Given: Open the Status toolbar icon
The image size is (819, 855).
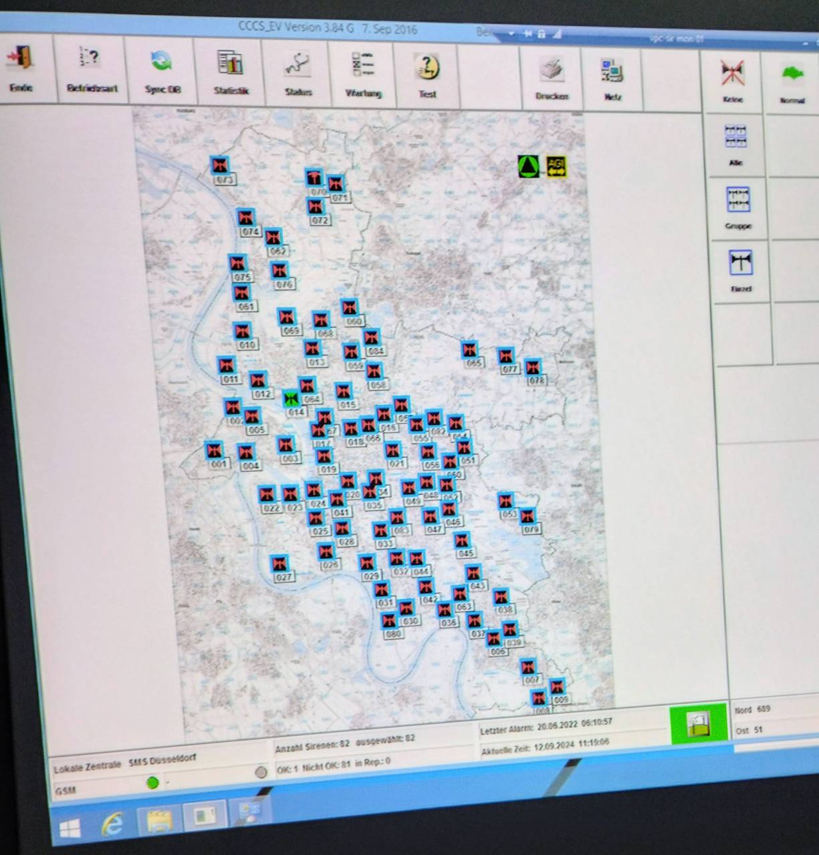Looking at the screenshot, I should (x=298, y=67).
